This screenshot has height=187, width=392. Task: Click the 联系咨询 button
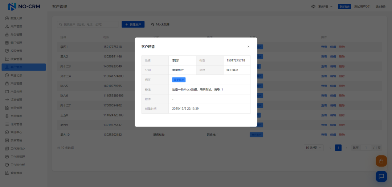point(344,7)
